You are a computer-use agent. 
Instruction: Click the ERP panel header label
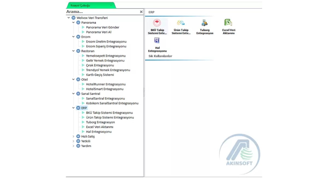point(151,12)
